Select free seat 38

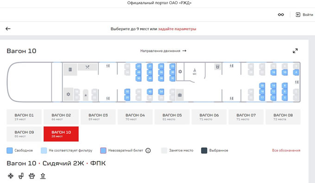pyautogui.click(x=161, y=78)
